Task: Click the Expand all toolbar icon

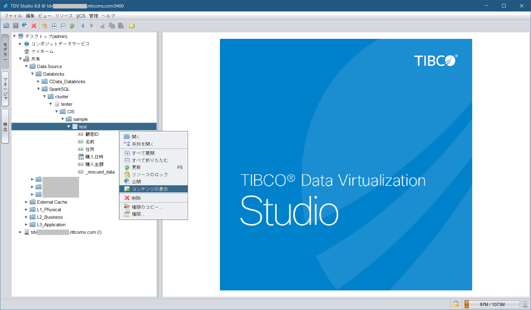Action: (54, 26)
